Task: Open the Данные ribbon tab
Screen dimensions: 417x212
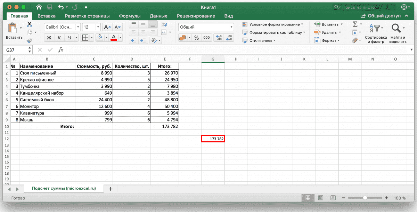Action: [158, 16]
